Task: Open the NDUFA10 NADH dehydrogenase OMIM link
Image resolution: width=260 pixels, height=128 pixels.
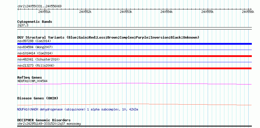Action: pos(78,109)
